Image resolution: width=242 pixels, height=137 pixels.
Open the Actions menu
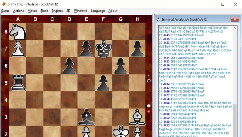(18, 11)
